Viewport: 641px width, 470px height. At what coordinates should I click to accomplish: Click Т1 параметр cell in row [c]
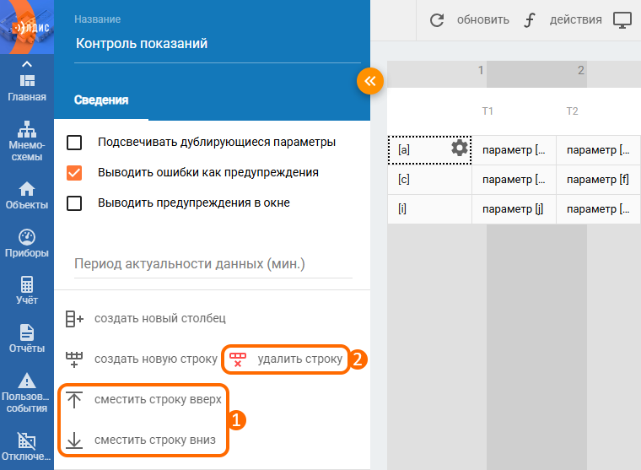[x=514, y=180]
